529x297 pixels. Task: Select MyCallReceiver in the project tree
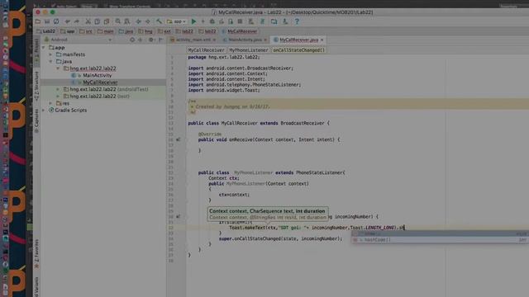(100, 82)
